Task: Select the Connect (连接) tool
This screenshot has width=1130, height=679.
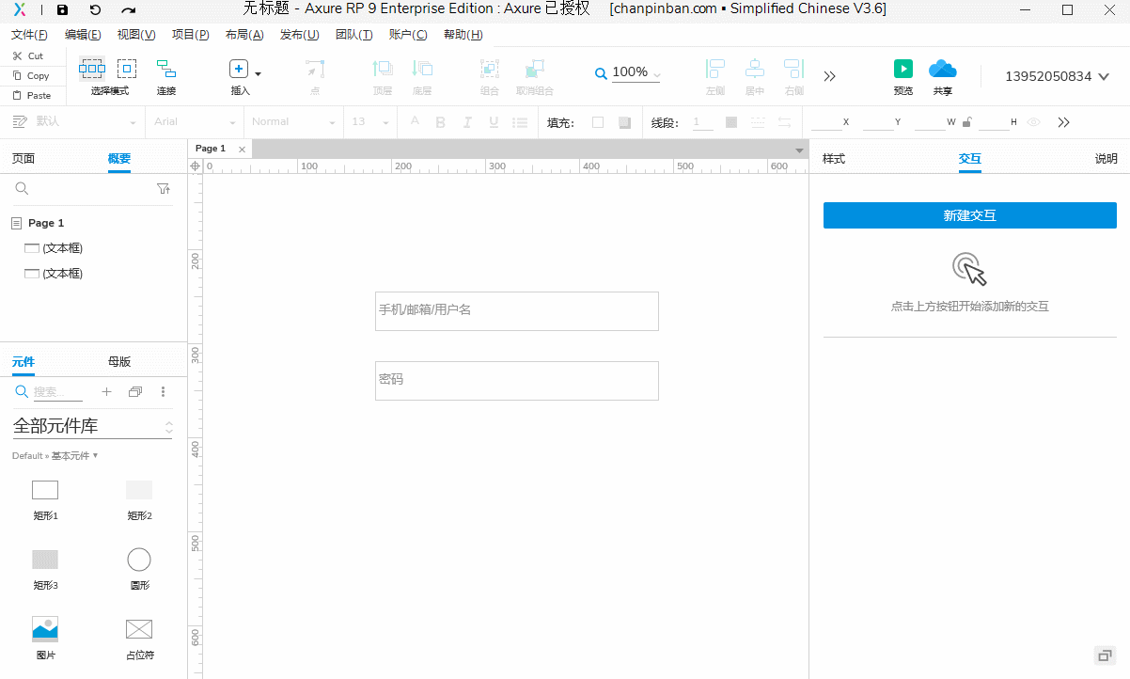Action: click(x=166, y=69)
